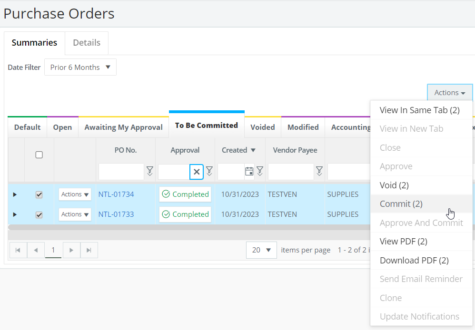Click the row Actions button for NTL-01733

pyautogui.click(x=75, y=214)
